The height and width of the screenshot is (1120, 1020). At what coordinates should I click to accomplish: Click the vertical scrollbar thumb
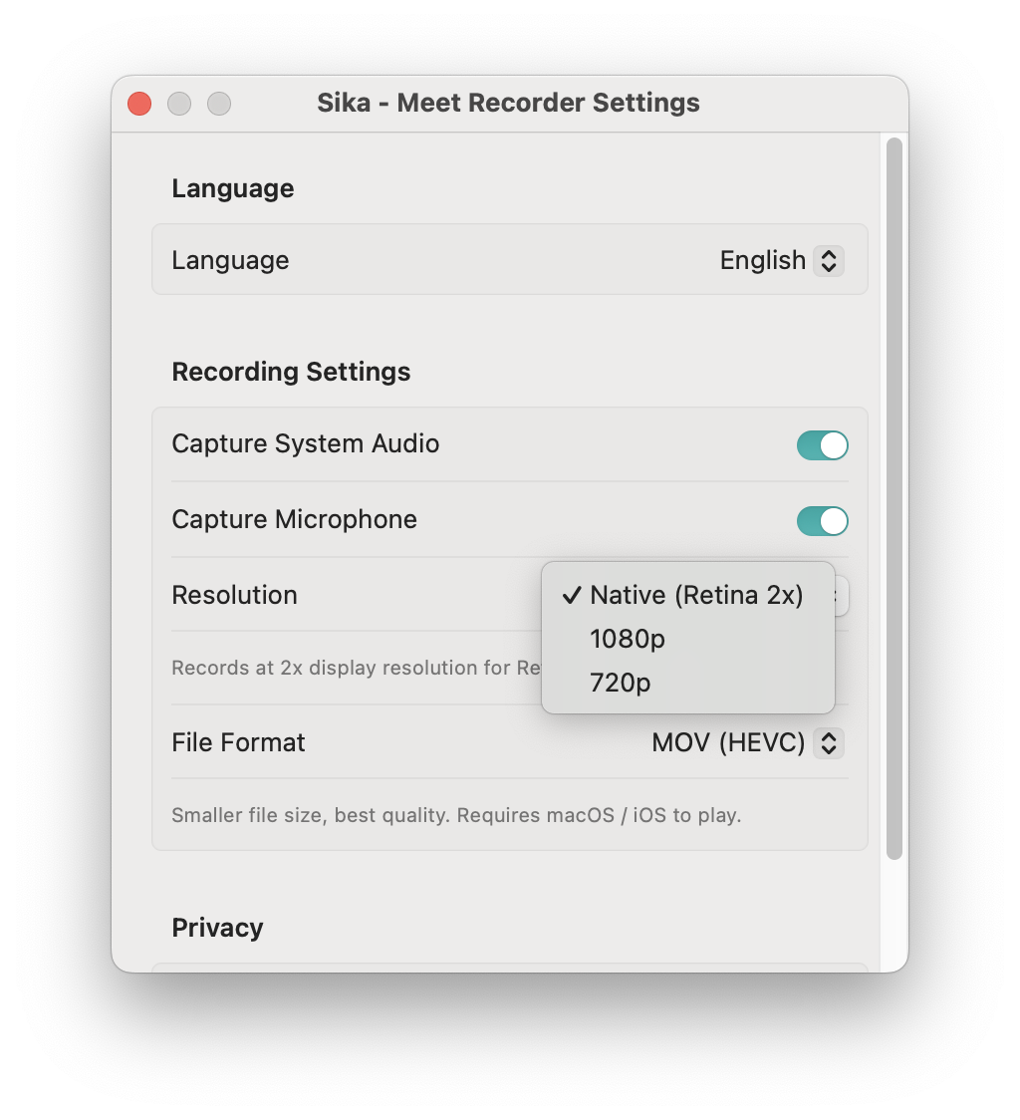(x=893, y=498)
